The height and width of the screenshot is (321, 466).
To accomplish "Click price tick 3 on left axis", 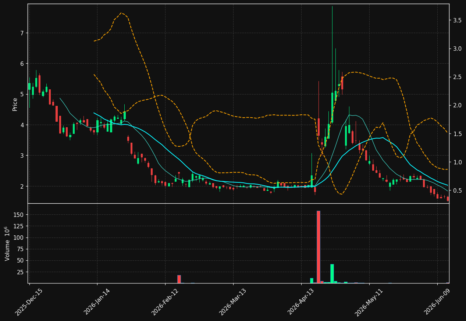I will (x=22, y=156).
